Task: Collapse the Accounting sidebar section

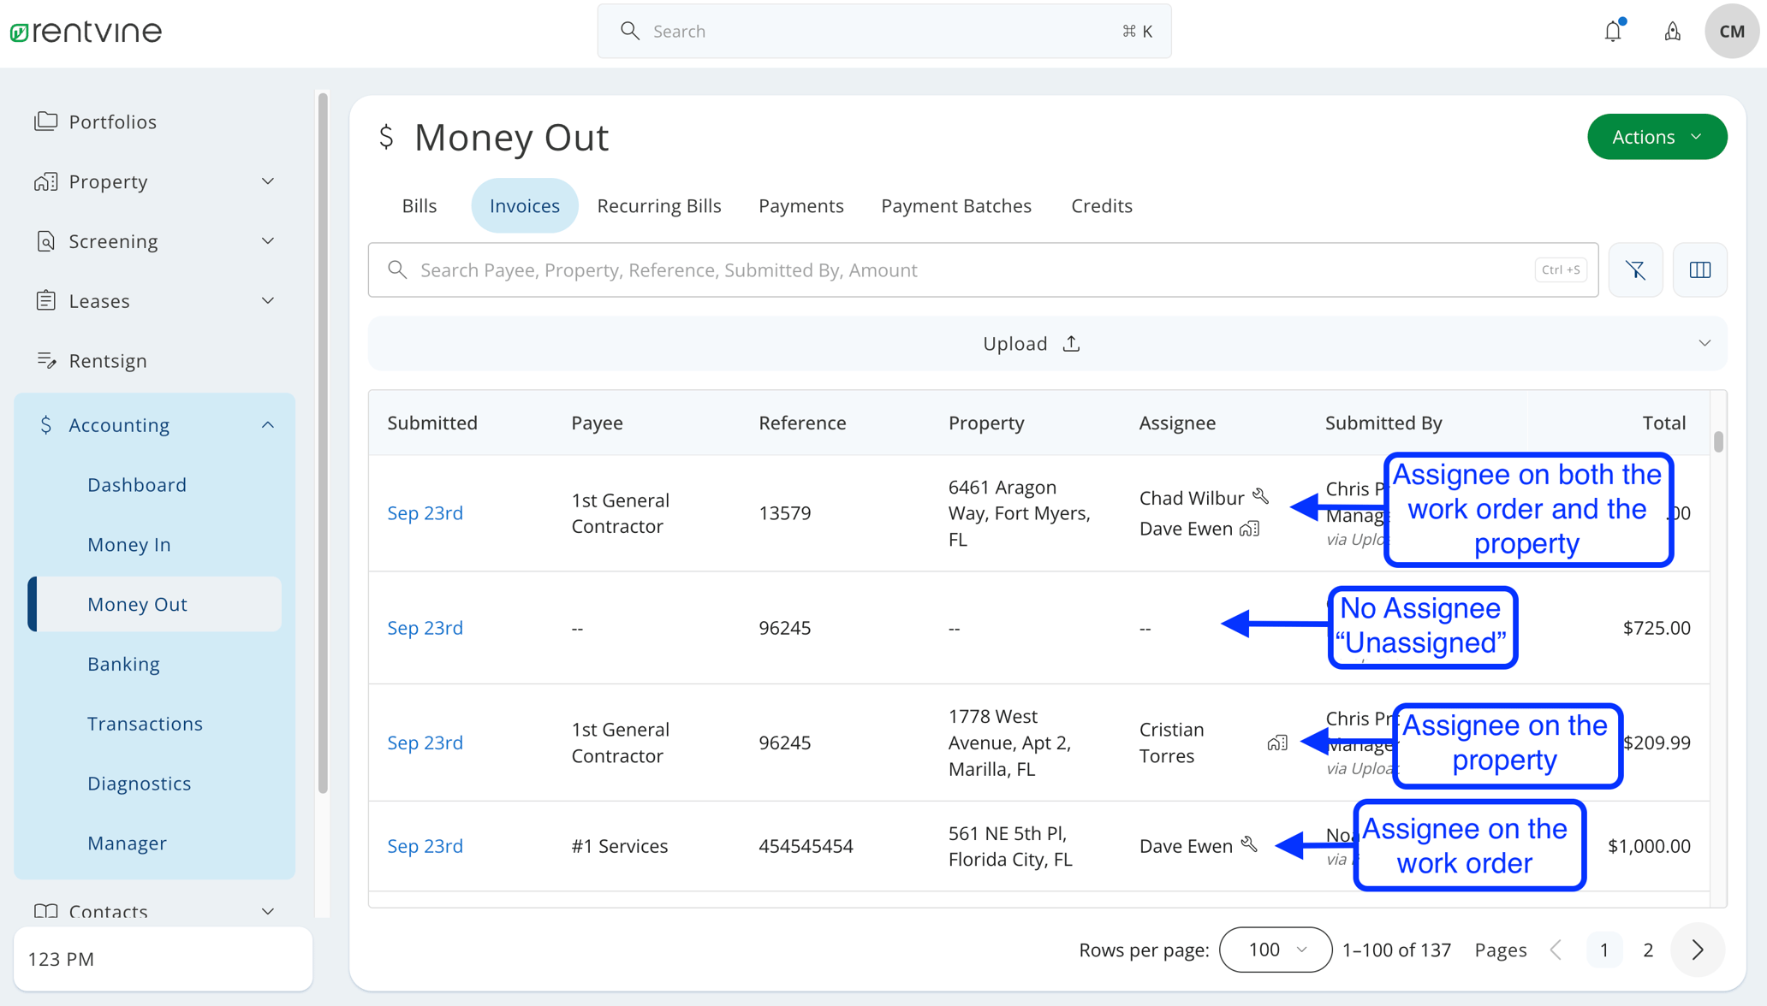Action: [x=267, y=424]
